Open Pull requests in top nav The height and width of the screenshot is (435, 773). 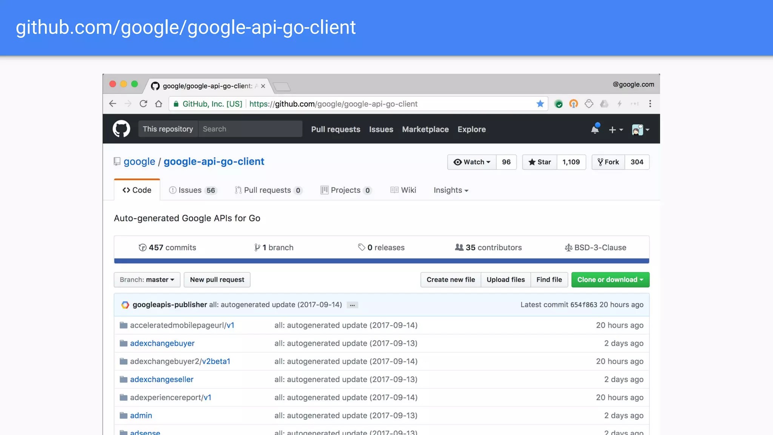336,129
